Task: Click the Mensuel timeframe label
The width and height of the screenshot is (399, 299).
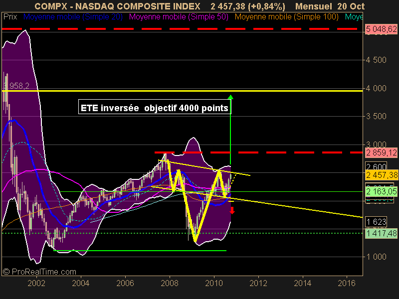Action: (314, 6)
